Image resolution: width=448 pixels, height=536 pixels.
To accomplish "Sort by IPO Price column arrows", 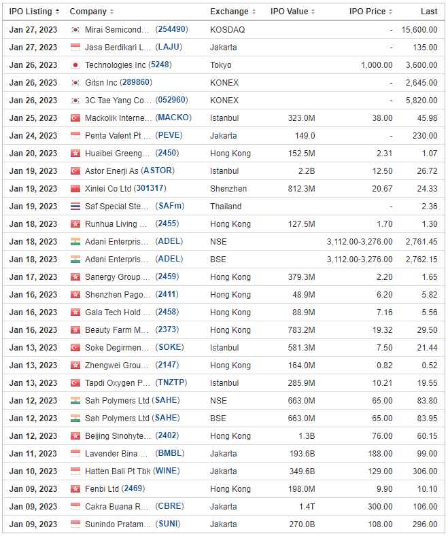I will (x=390, y=12).
